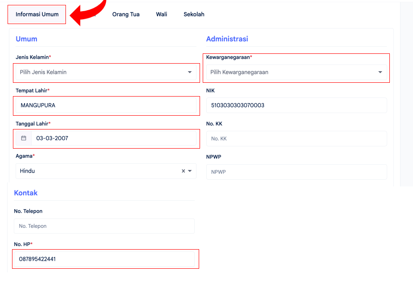Select the Sekolah tab
413x287 pixels.
pyautogui.click(x=194, y=14)
